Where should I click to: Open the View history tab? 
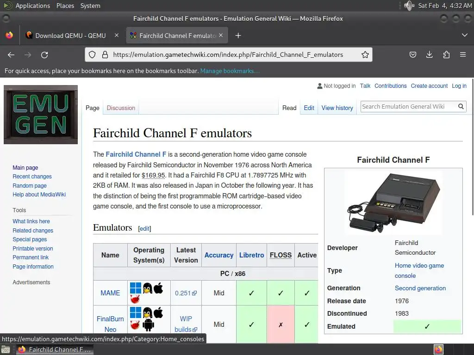point(337,108)
